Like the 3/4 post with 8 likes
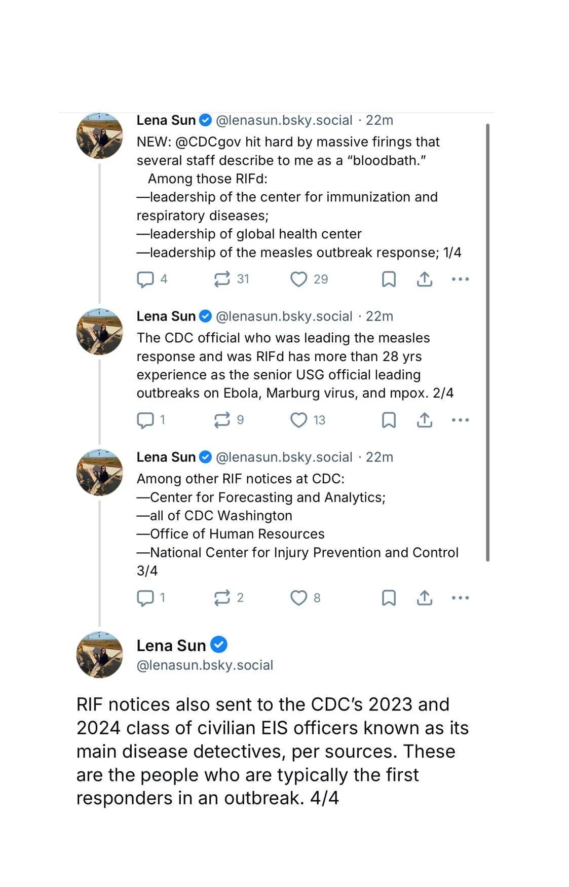 pos(298,598)
